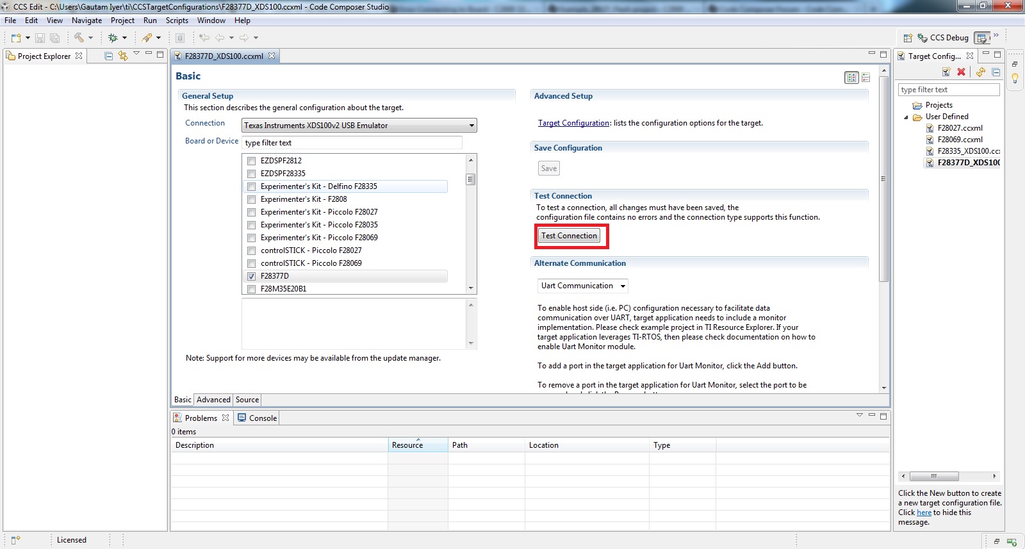Open the Target Configuration link
The image size is (1025, 549).
tap(574, 123)
